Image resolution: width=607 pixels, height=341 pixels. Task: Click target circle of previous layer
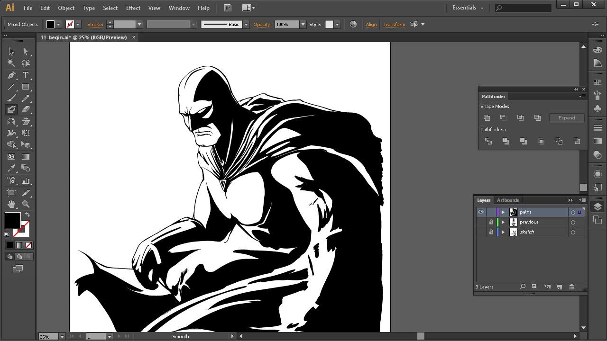(x=573, y=222)
